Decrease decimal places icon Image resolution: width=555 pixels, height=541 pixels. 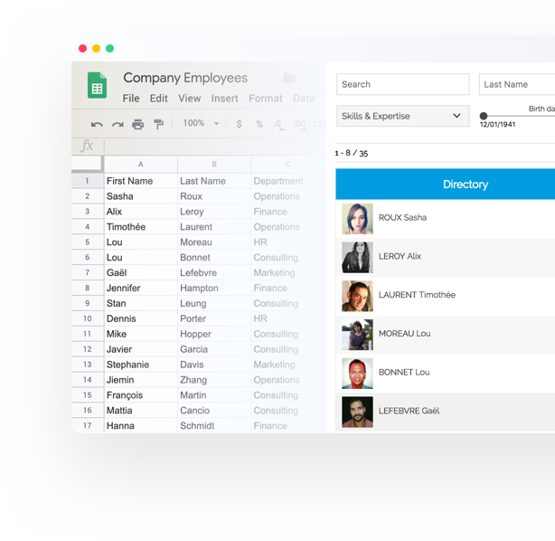(278, 124)
